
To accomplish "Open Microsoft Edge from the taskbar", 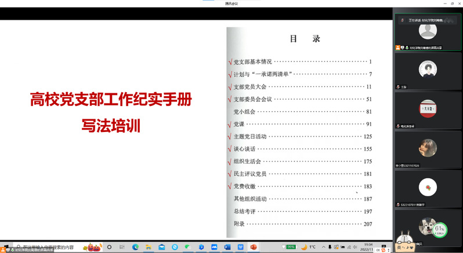I will (x=135, y=247).
